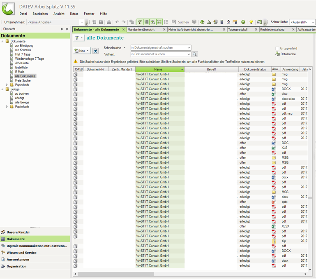Click the vertical scrollbar down arrow of the list
Image resolution: width=316 pixels, height=279 pixels.
310,270
